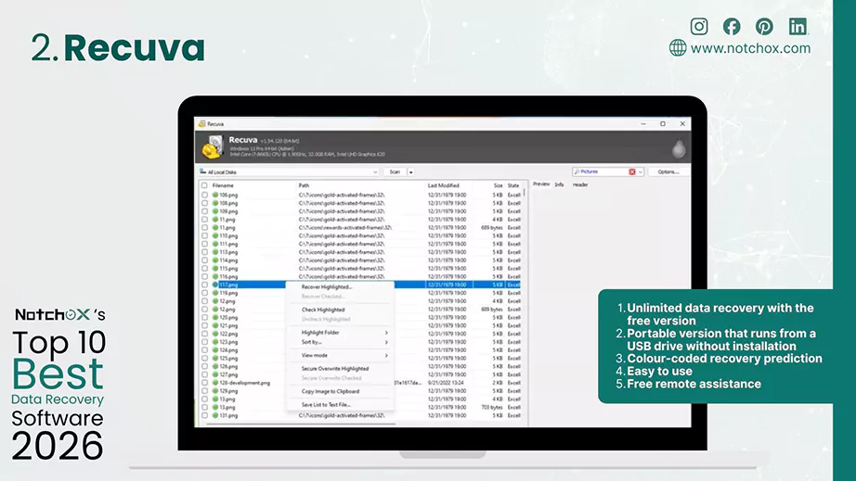Image resolution: width=856 pixels, height=481 pixels.
Task: Open the Instagram icon in the banner
Action: (x=699, y=26)
